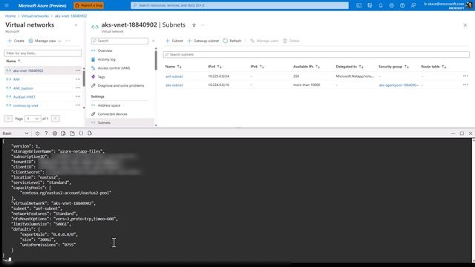This screenshot has height=267, width=475.
Task: Refresh the subnets list
Action: click(232, 41)
